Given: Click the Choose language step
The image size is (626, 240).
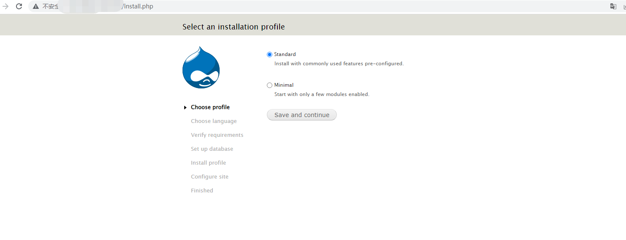Looking at the screenshot, I should tap(214, 121).
